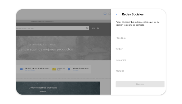The height and width of the screenshot is (104, 182).
Task: Open the shopping cart icon in store header
Action: pos(98,28)
